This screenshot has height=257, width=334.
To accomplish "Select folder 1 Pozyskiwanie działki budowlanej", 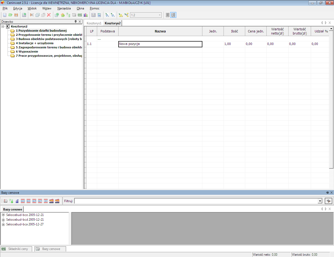I will point(41,31).
